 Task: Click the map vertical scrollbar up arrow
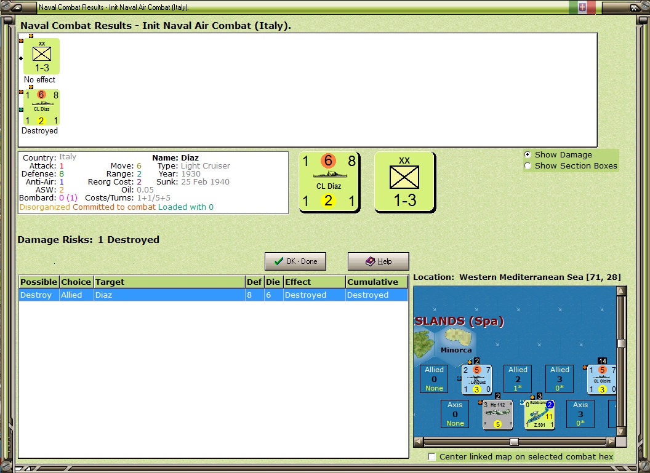click(621, 291)
